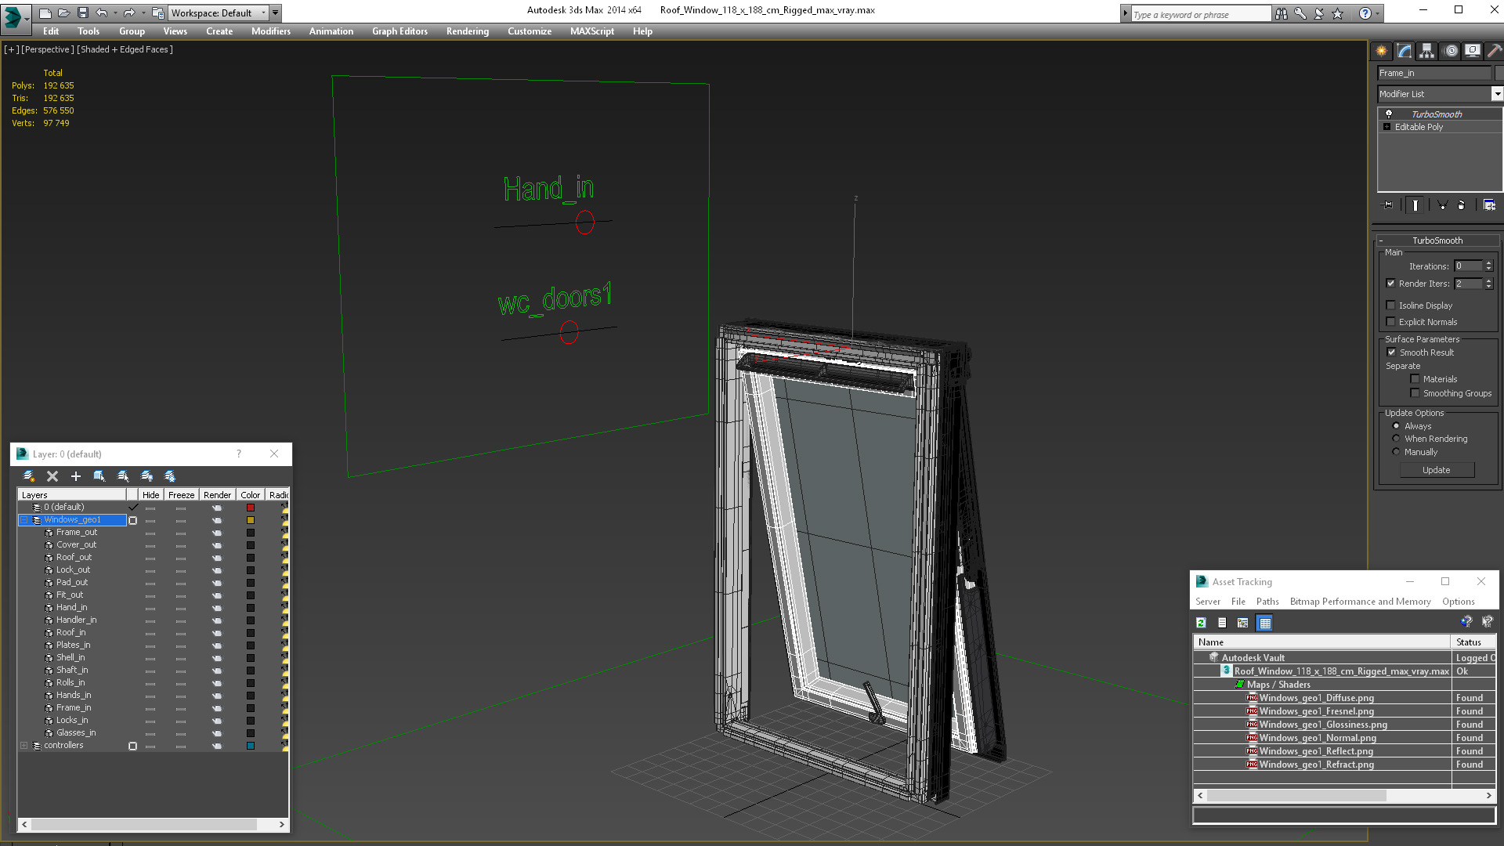Open the Motion command panel tab
This screenshot has height=846, width=1504.
pyautogui.click(x=1451, y=51)
